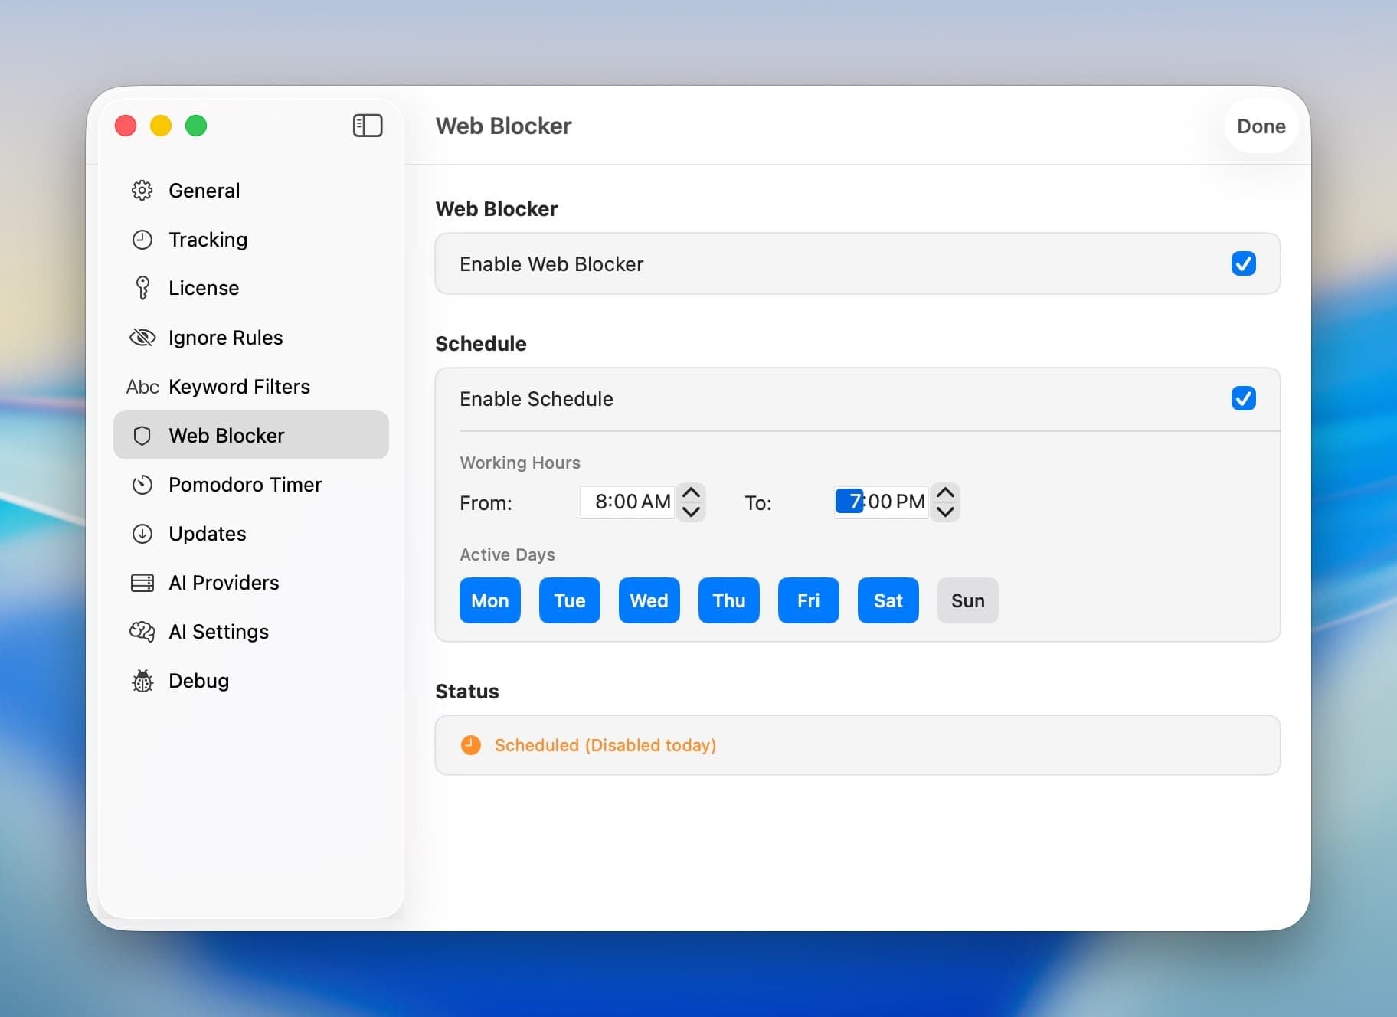Click the To time input field
The image size is (1397, 1017).
pyautogui.click(x=881, y=502)
